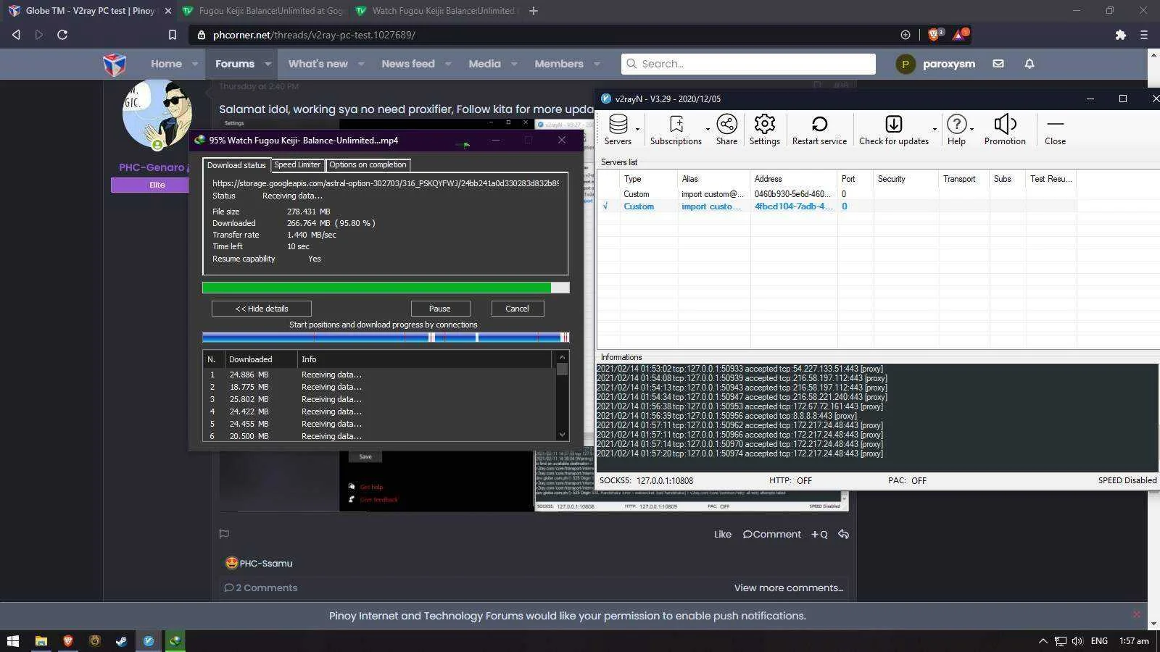Viewport: 1160px width, 652px height.
Task: Click the Close toolbar item in v2rayN
Action: point(1055,130)
